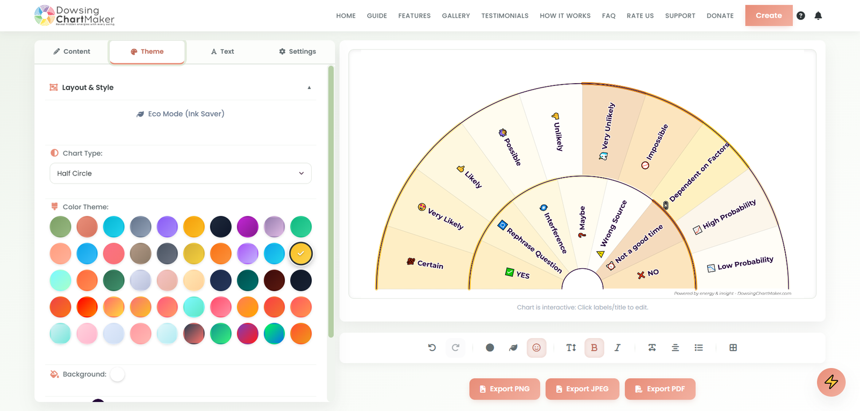The height and width of the screenshot is (411, 860).
Task: Click the undo arrow icon
Action: [432, 348]
